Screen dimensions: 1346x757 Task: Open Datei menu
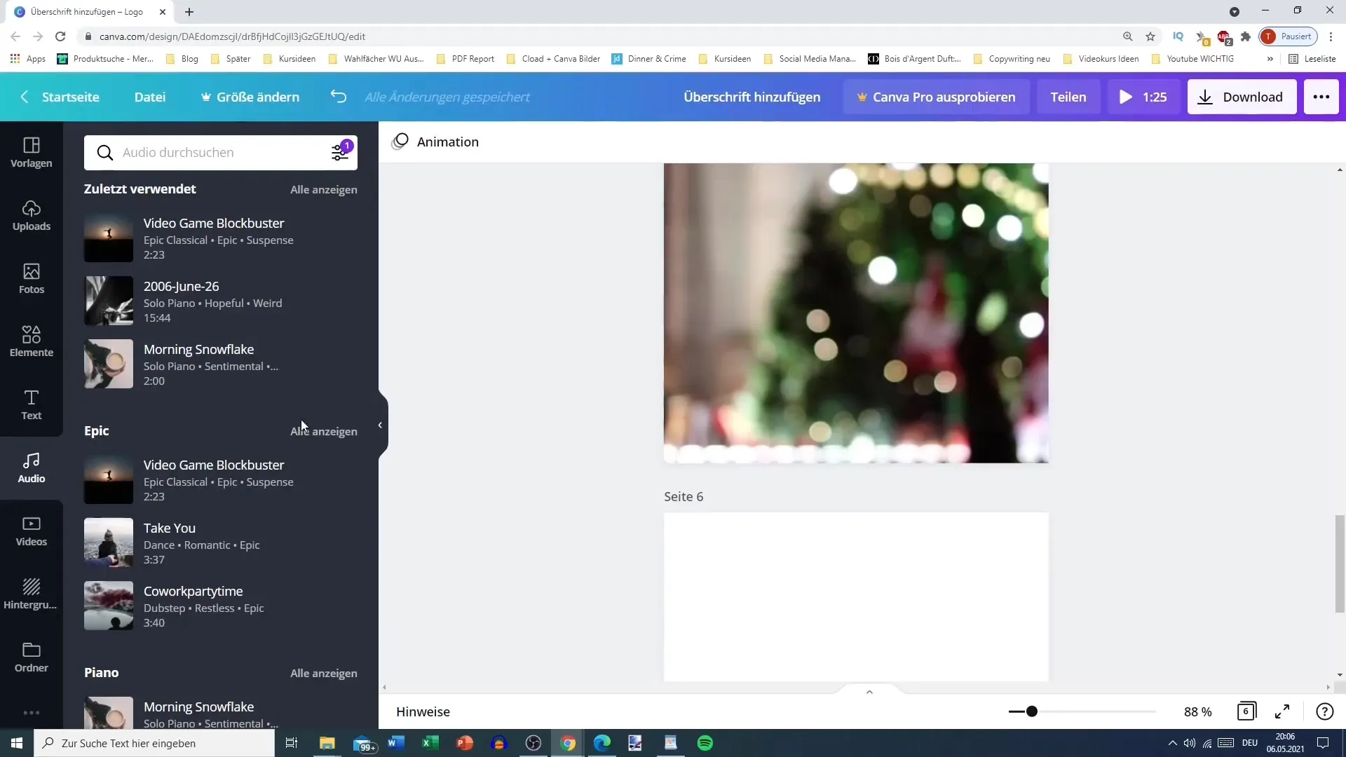click(150, 96)
